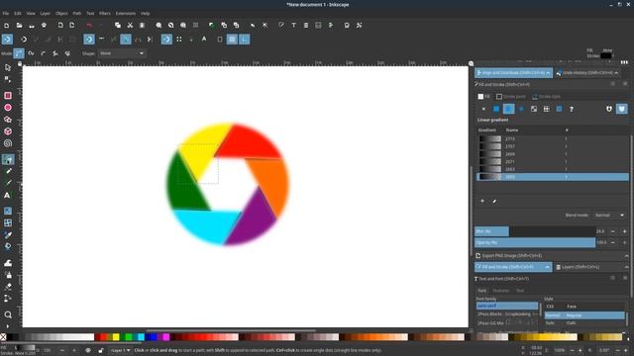Pick the Dropper color picker tool
The width and height of the screenshot is (634, 356).
coord(8,235)
